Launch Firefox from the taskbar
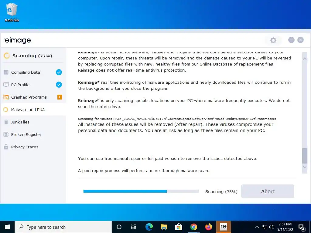 (208, 227)
